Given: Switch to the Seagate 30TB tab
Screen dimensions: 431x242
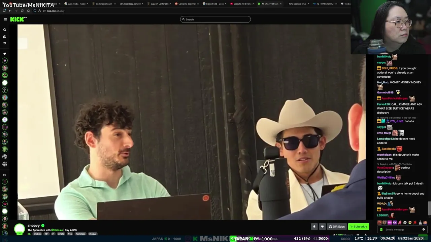Looking at the screenshot, I should pos(242,4).
